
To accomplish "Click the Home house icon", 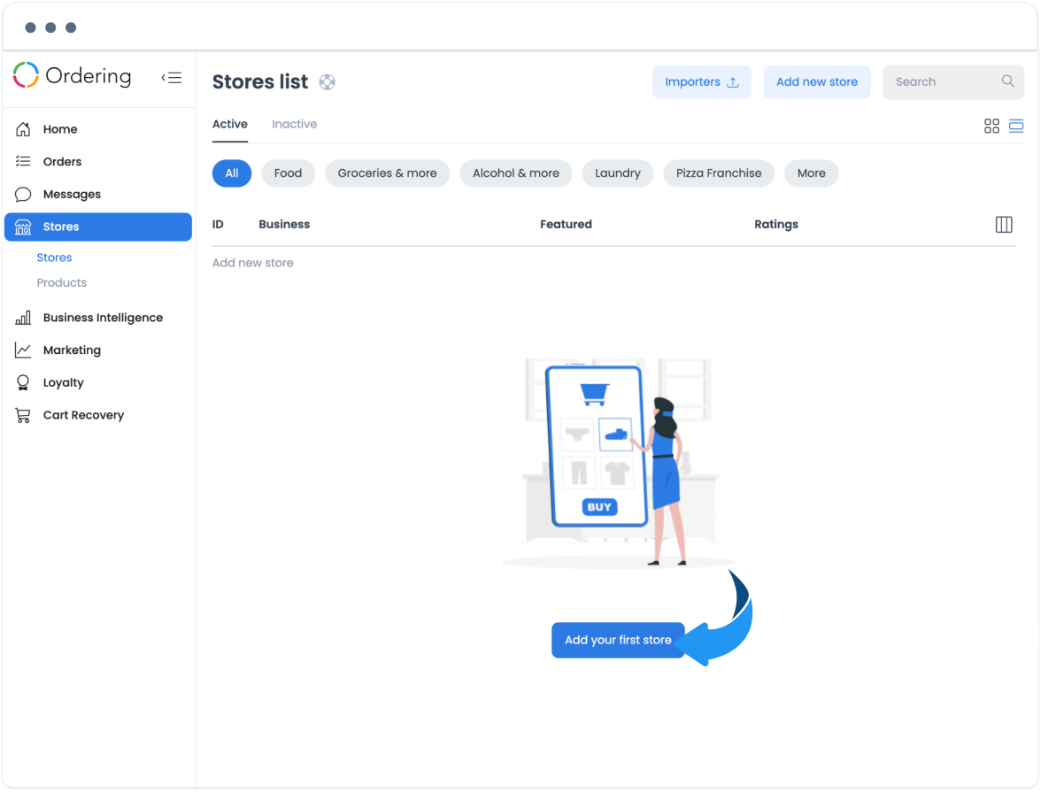I will (x=23, y=129).
